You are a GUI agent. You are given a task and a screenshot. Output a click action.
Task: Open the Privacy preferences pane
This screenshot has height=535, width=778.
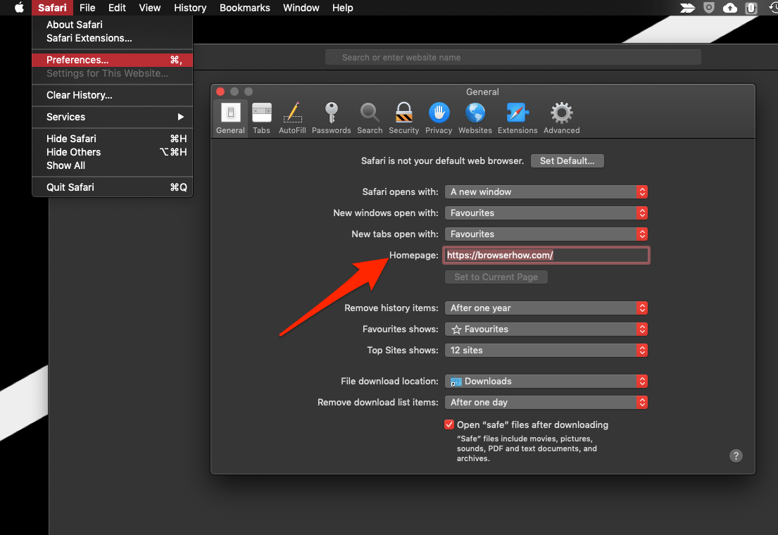click(x=439, y=118)
